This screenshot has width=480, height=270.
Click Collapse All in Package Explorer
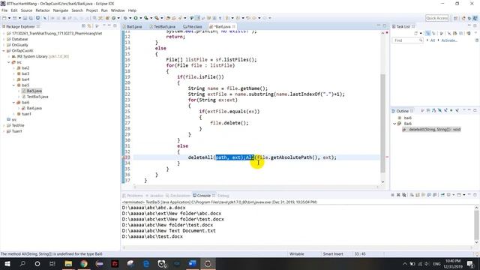84,26
